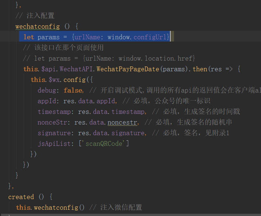Click the 'false' value of debug
The width and height of the screenshot is (261, 216).
point(73,90)
